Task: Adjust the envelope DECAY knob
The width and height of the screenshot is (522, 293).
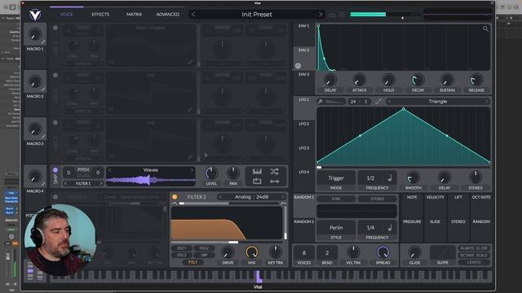Action: point(418,80)
